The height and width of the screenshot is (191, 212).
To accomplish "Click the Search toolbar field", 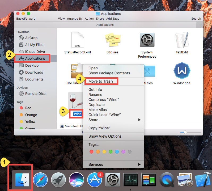I will [x=196, y=19].
